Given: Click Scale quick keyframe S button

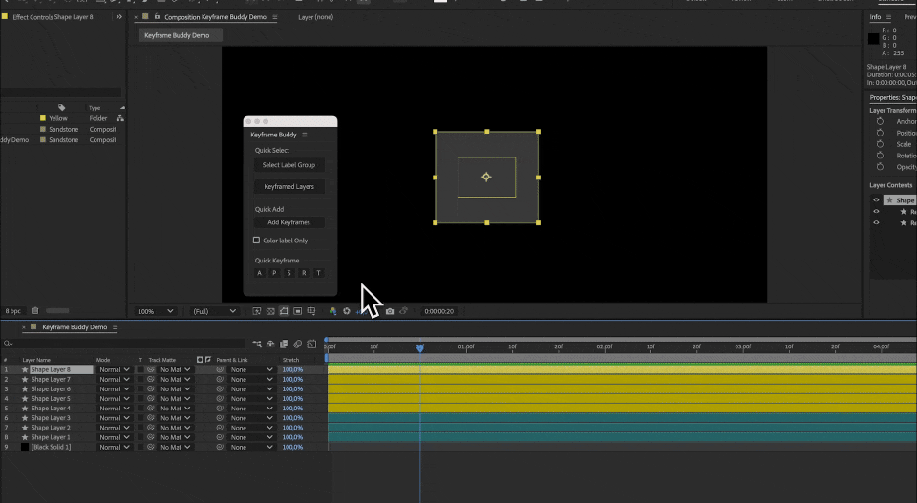Looking at the screenshot, I should point(288,273).
